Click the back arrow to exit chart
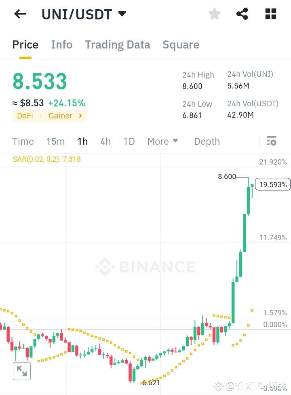Screen dimensions: 291x395 [19, 14]
